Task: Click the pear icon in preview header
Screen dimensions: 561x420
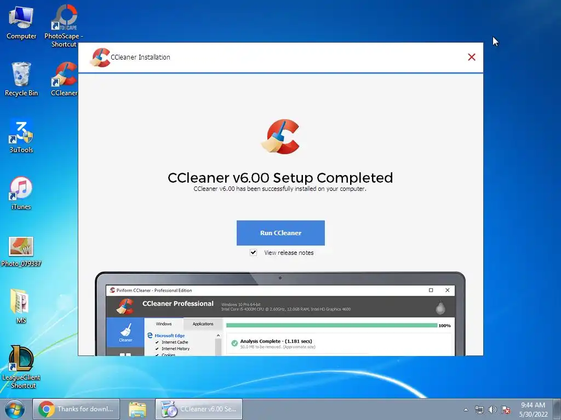Action: point(440,307)
